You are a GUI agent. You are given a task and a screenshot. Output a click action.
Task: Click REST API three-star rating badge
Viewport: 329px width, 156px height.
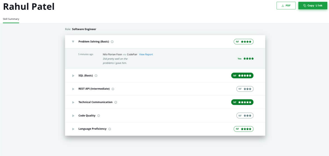pos(245,89)
